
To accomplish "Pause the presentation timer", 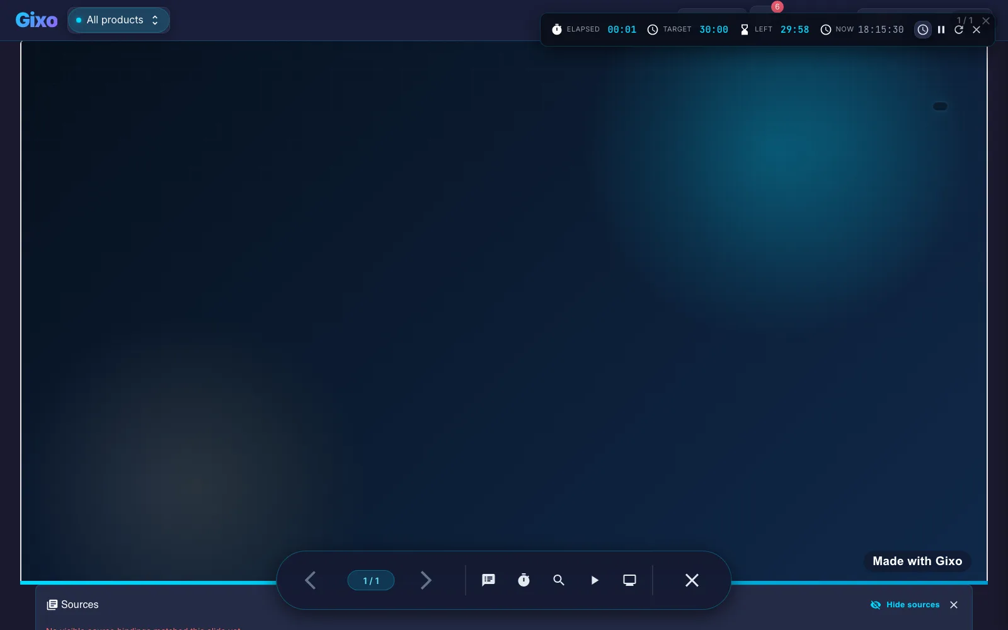I will tap(941, 30).
